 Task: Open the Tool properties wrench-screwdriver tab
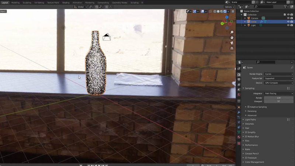(239, 68)
